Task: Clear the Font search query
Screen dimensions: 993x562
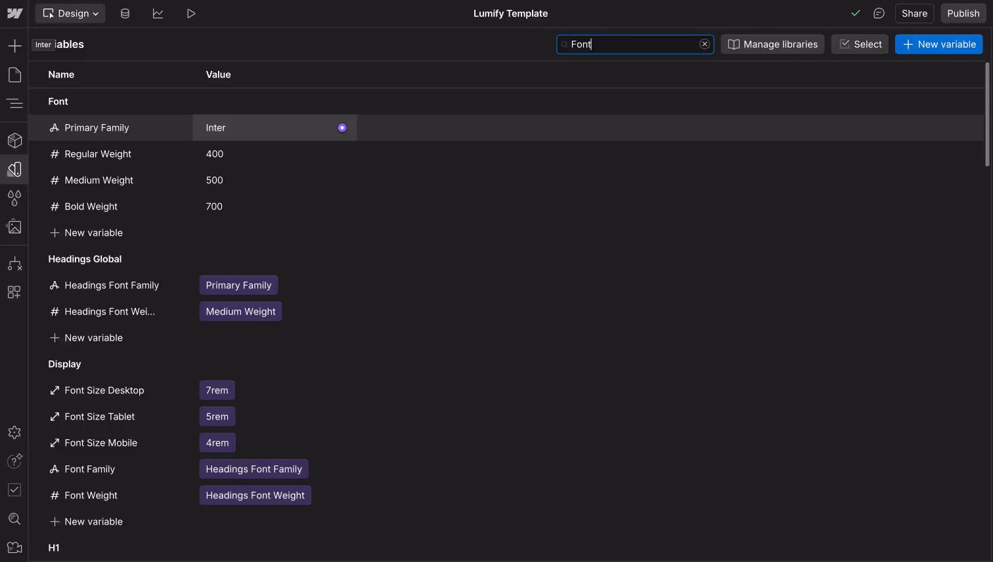Action: click(x=705, y=44)
